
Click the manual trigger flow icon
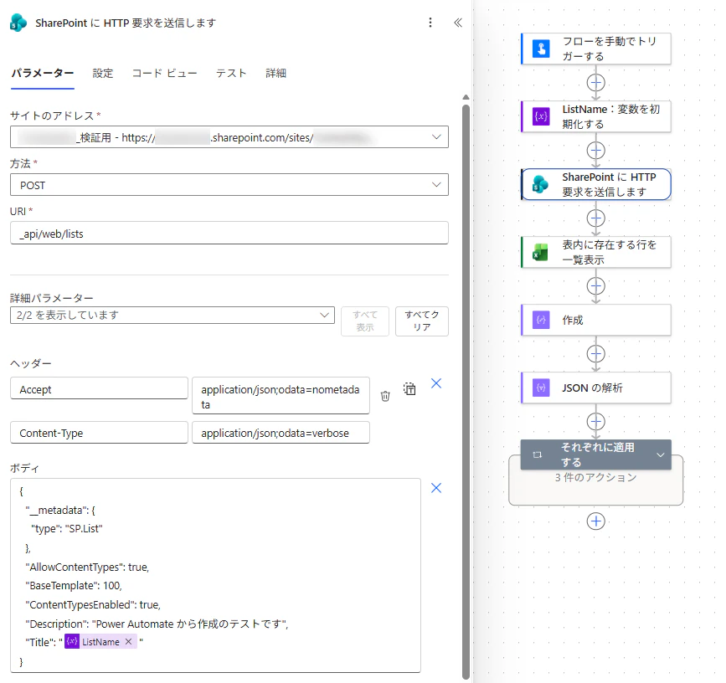pos(541,49)
